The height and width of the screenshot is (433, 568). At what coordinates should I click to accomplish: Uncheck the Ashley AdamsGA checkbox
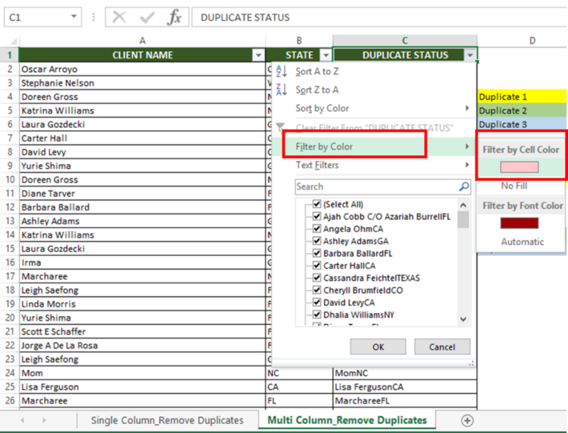[317, 241]
